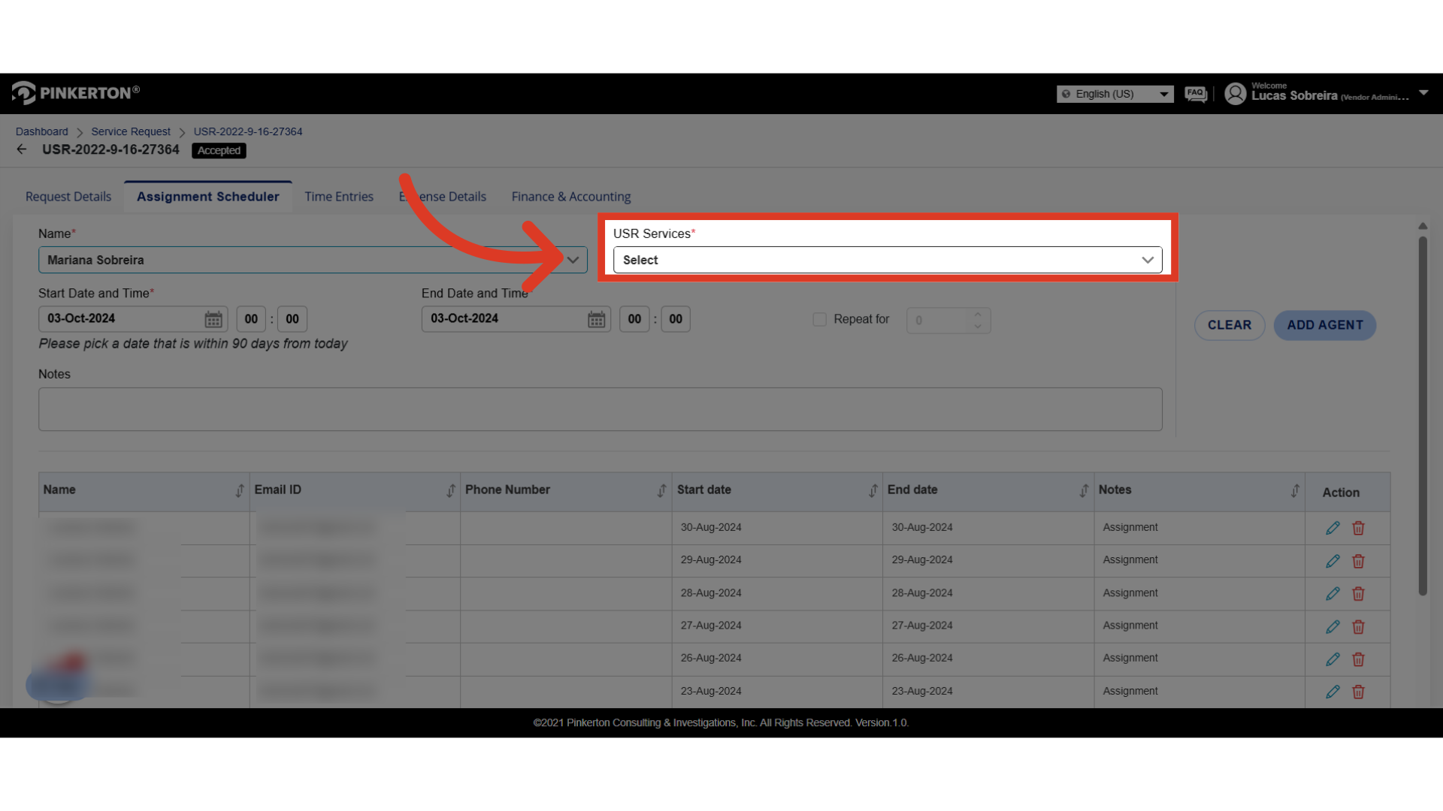Edit the 27-Aug-2024 assignment row
This screenshot has width=1443, height=811.
click(1333, 626)
